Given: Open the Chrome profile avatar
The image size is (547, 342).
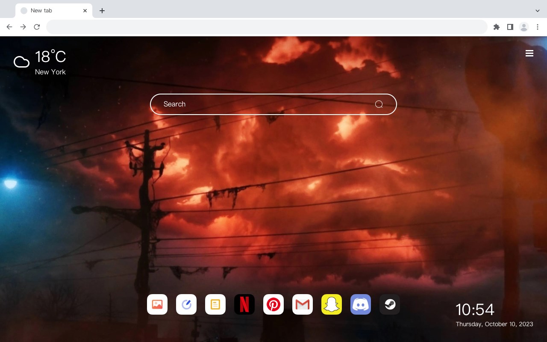Looking at the screenshot, I should (x=524, y=27).
